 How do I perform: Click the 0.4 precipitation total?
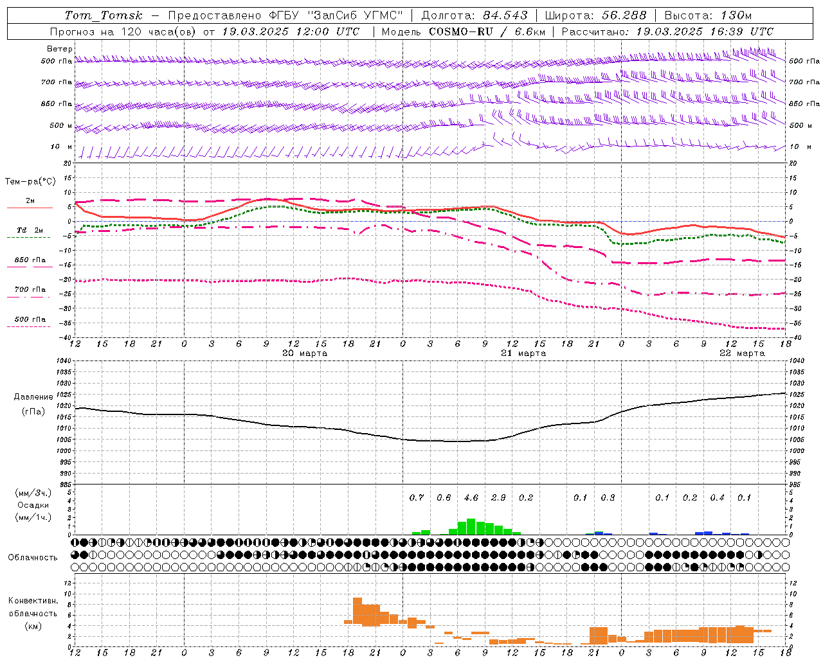[717, 498]
